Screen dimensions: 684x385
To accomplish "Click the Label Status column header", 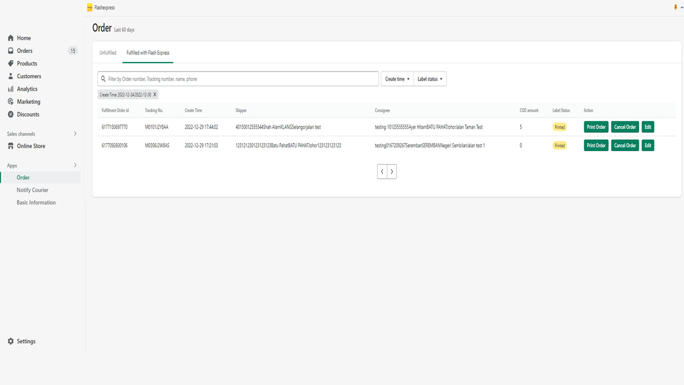I will pyautogui.click(x=561, y=110).
